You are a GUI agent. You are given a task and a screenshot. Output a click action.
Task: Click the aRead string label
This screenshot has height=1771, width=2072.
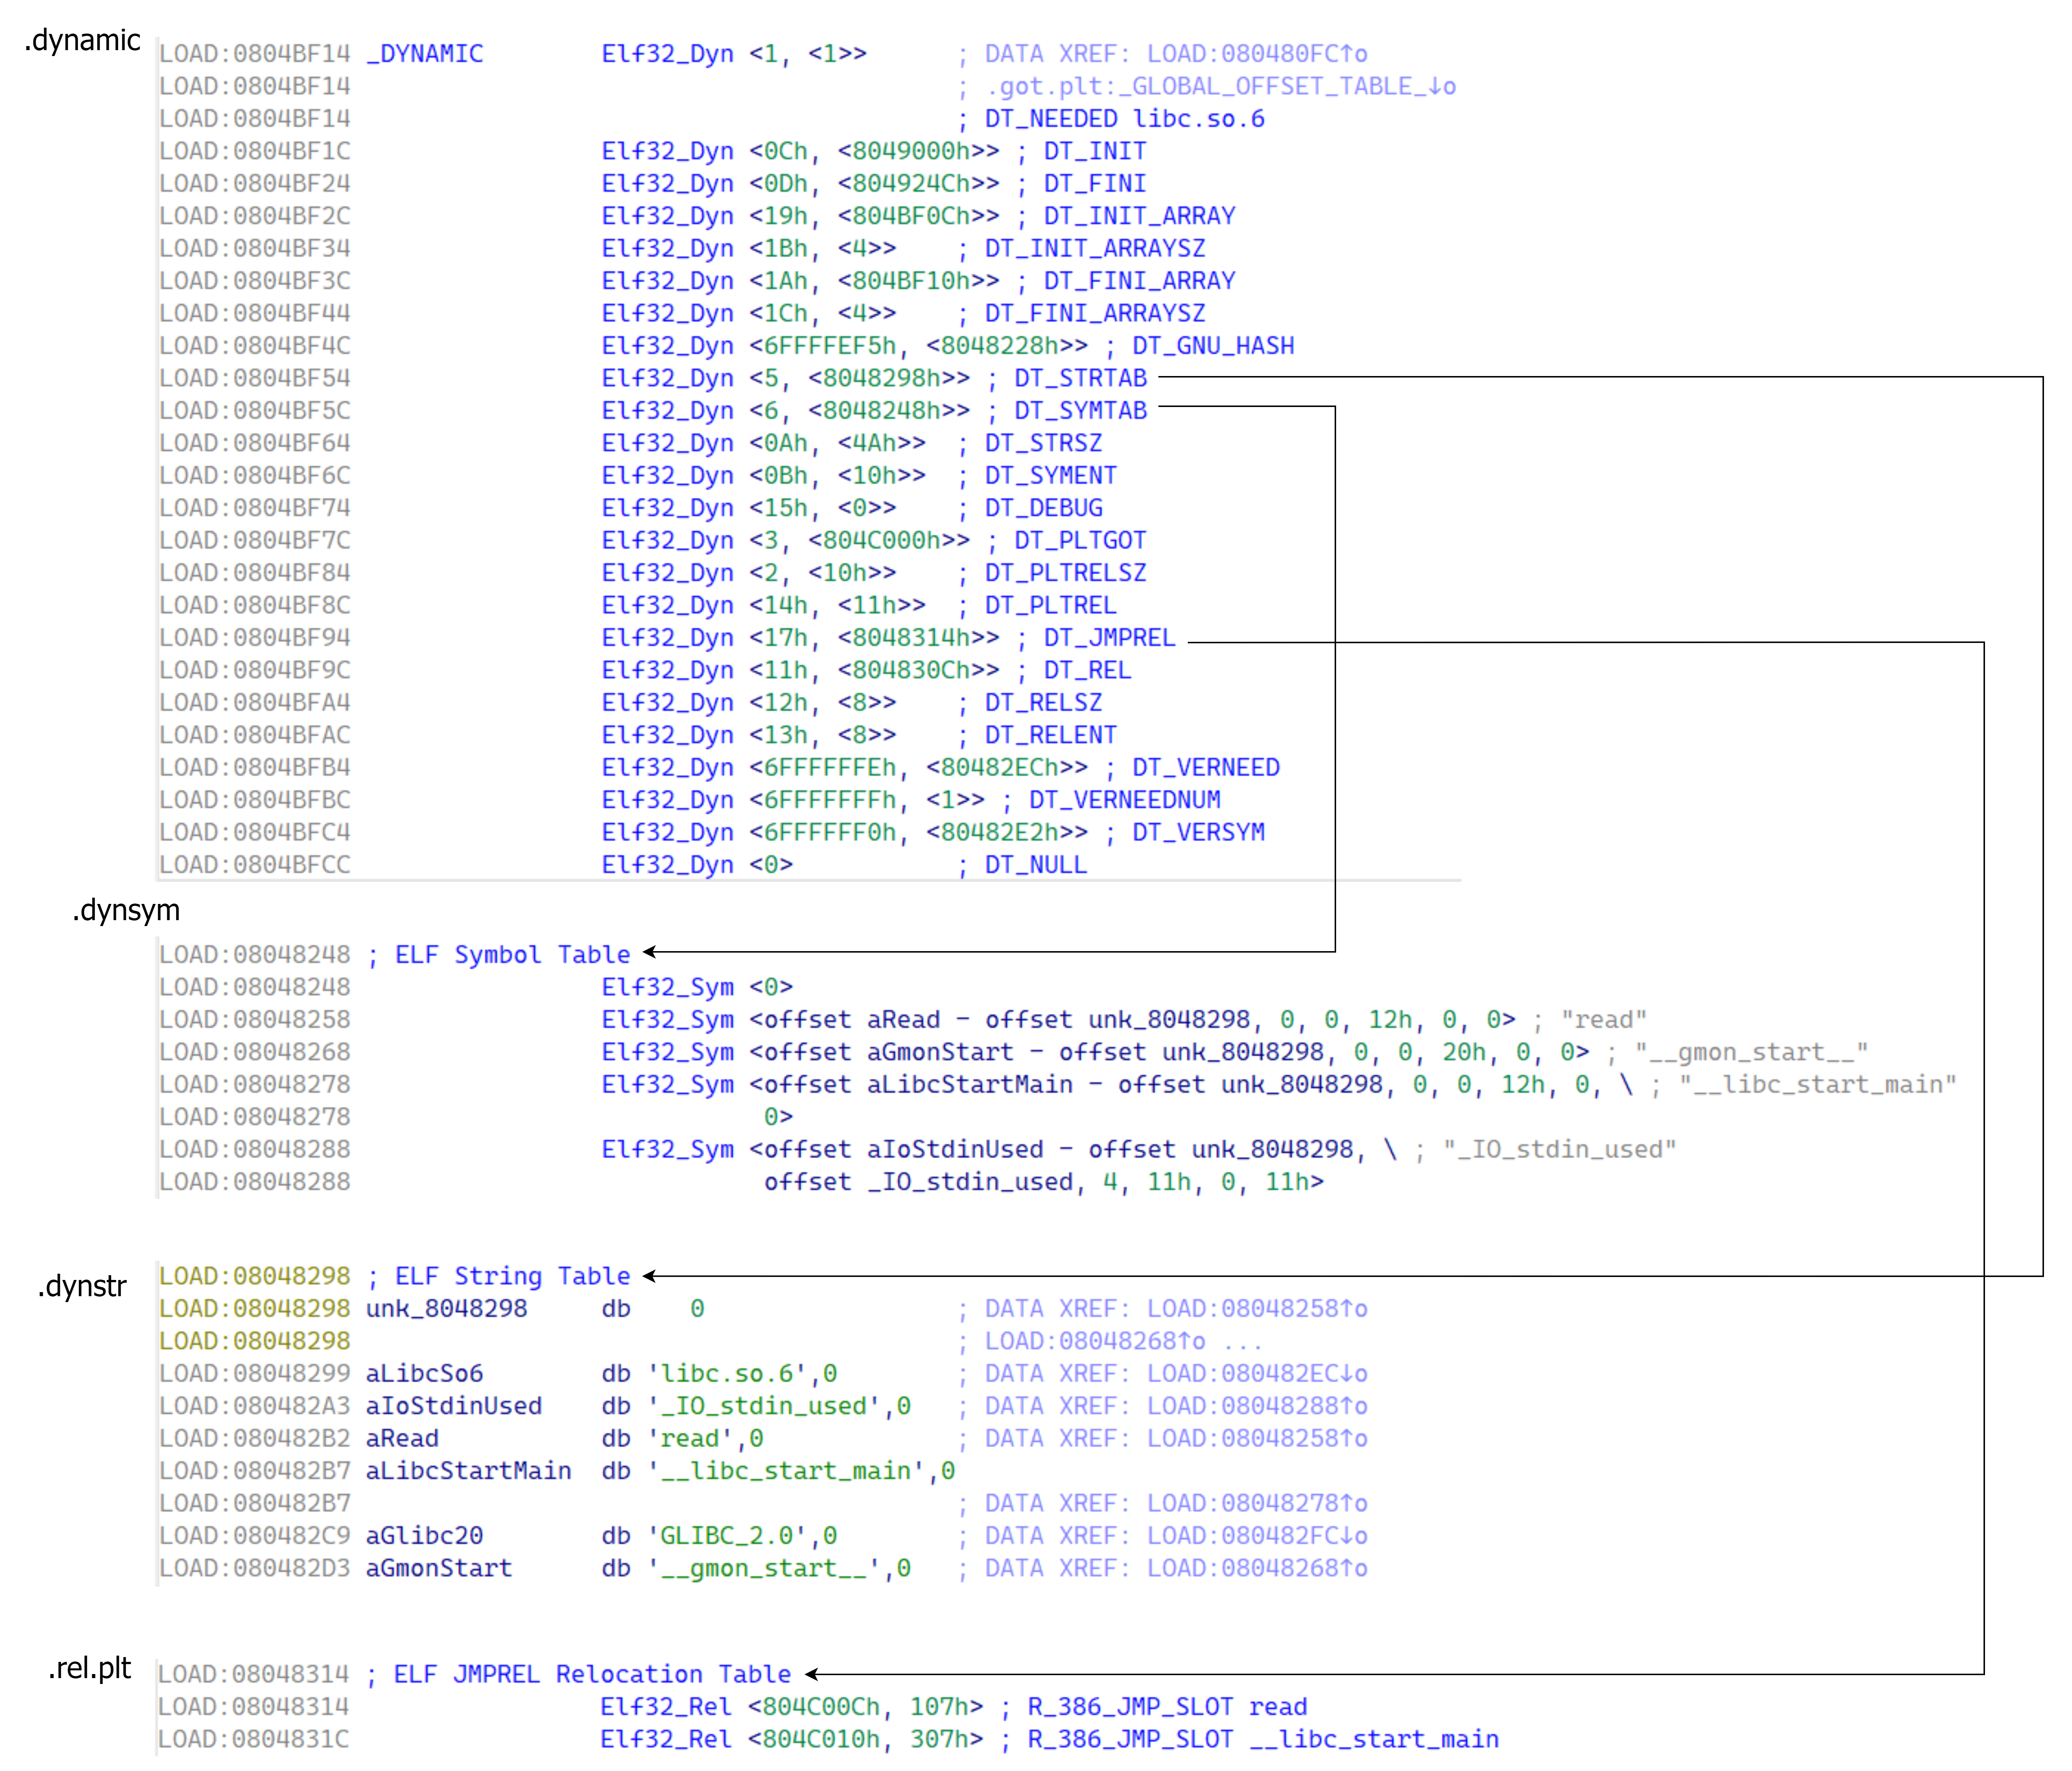(402, 1439)
